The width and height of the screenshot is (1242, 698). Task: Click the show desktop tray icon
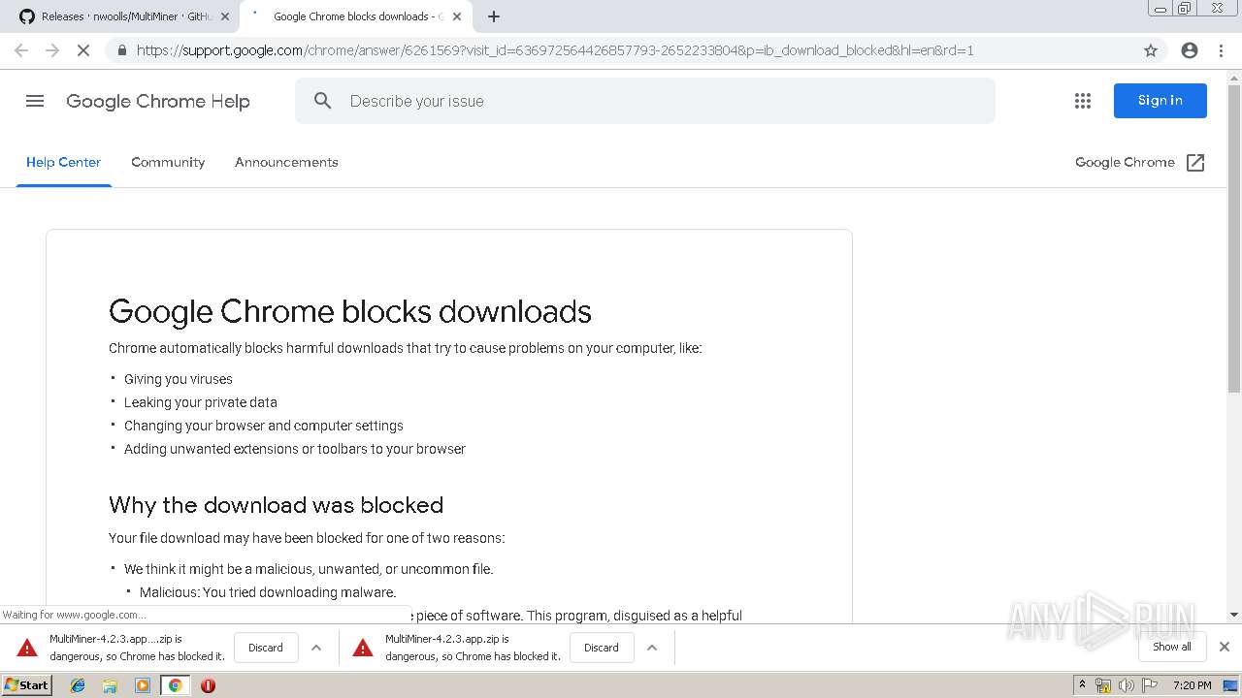[1230, 685]
